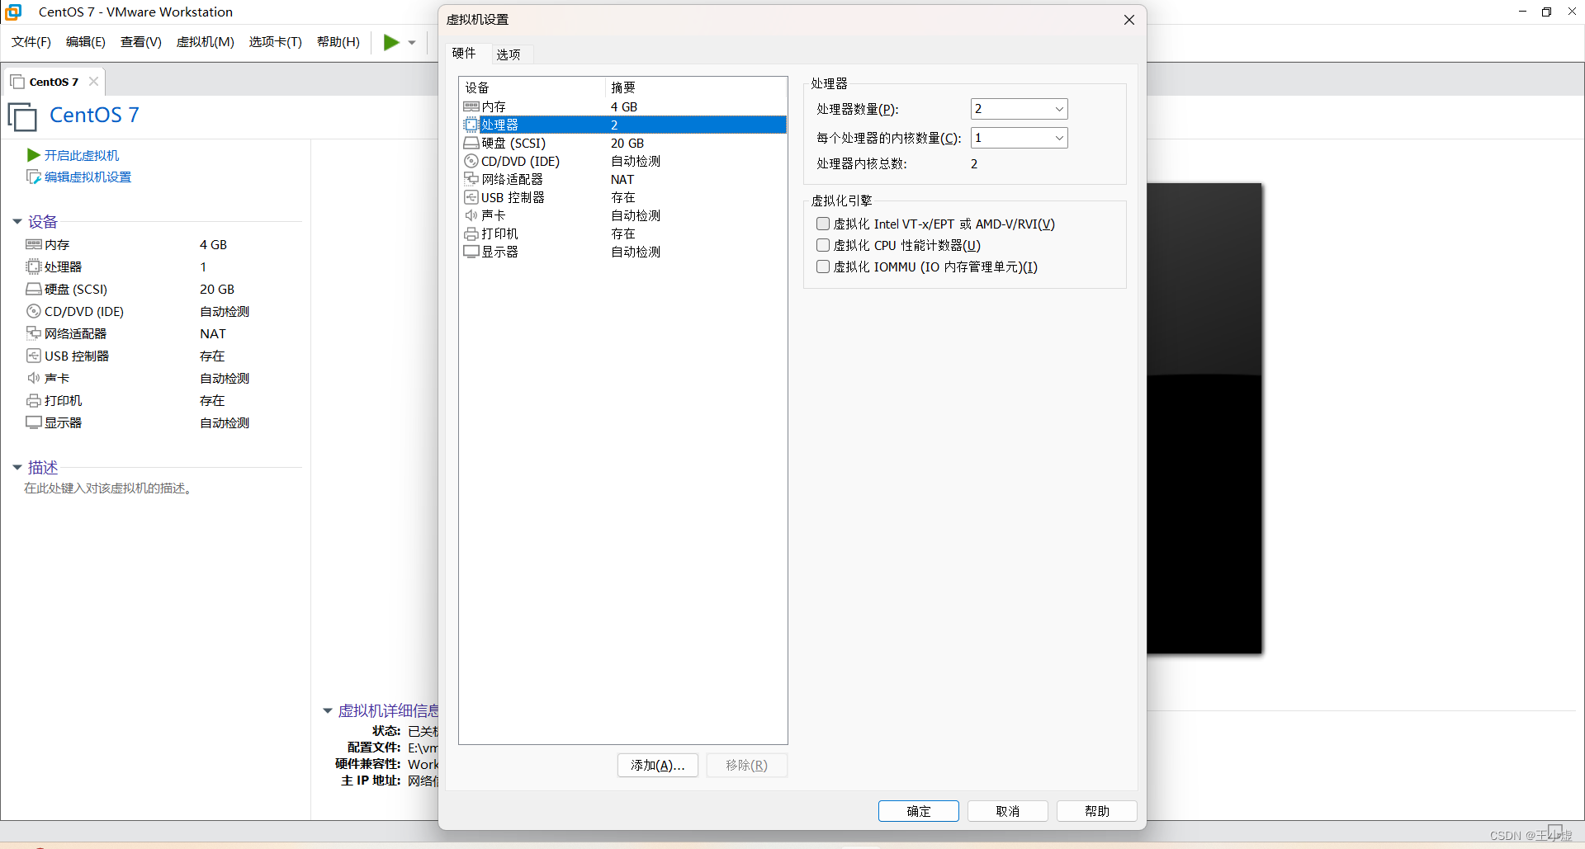Click the 声卡 icon in the main window
1585x849 pixels.
pos(34,378)
